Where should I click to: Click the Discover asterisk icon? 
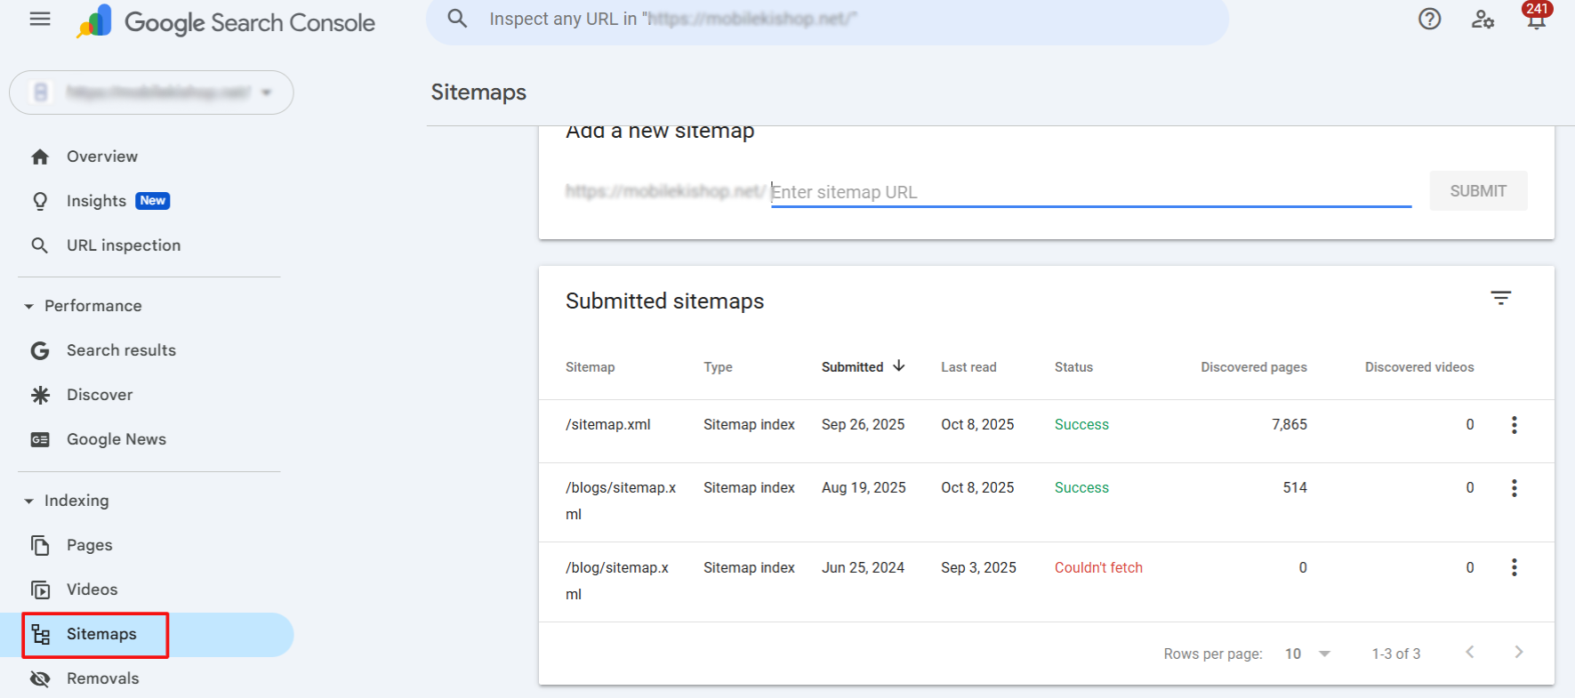pyautogui.click(x=40, y=395)
